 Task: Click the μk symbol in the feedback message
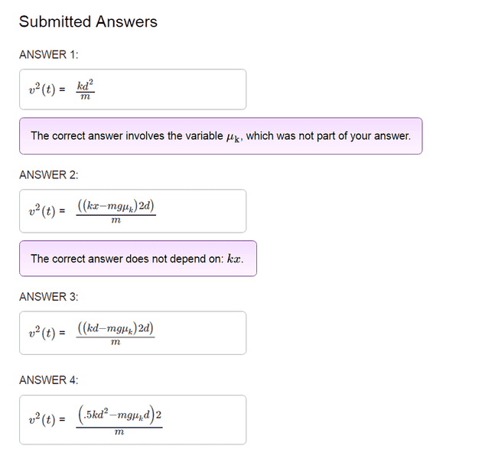[234, 137]
